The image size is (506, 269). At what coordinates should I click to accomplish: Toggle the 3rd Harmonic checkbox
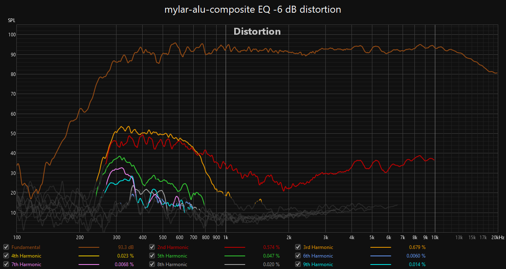point(298,247)
